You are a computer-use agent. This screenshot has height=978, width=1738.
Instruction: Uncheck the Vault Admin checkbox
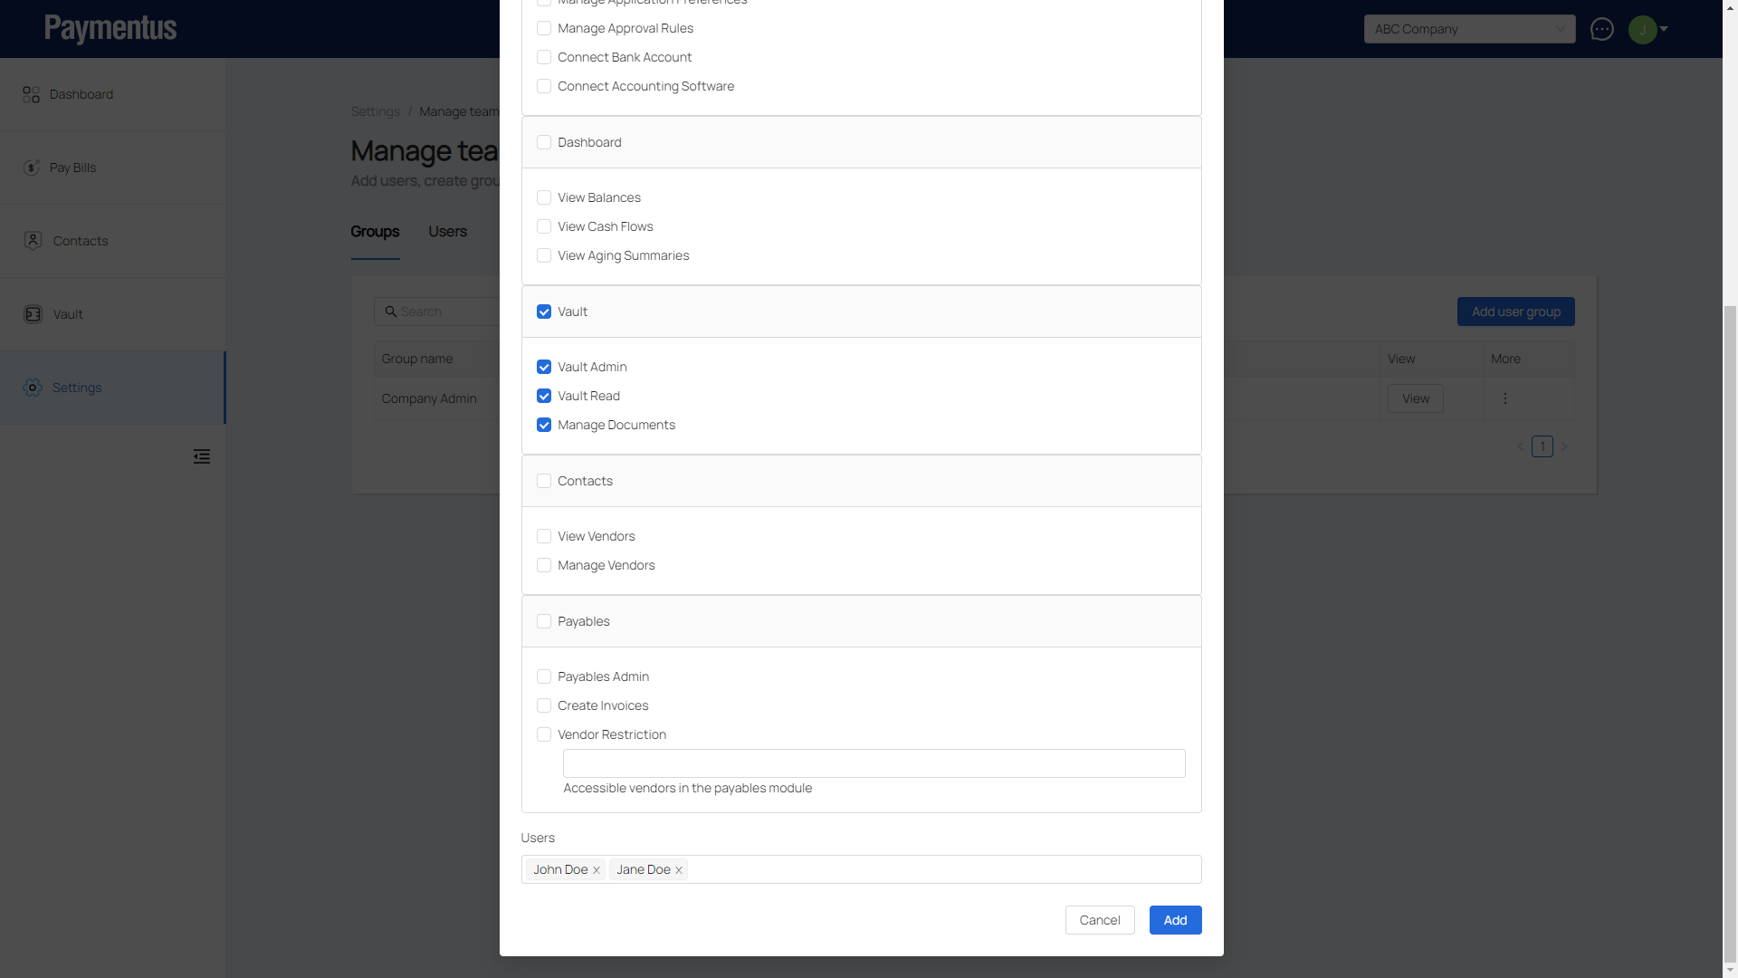click(544, 367)
